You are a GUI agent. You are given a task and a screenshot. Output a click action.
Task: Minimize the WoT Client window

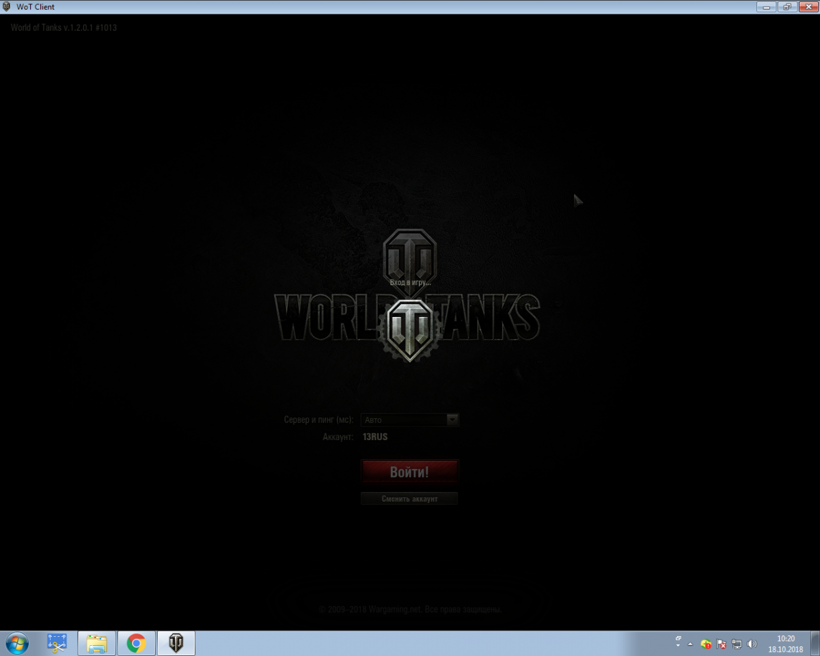tap(767, 7)
